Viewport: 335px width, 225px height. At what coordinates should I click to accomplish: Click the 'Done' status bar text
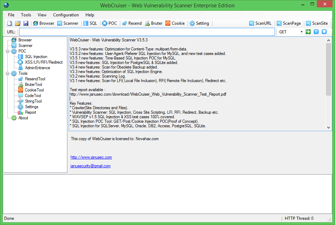click(x=9, y=218)
